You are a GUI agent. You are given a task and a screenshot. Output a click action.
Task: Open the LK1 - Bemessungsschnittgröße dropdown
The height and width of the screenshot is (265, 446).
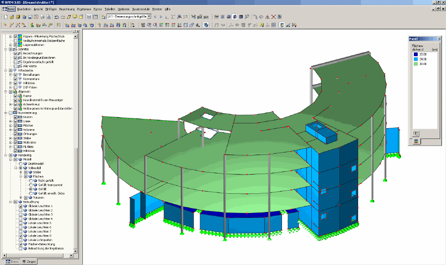pyautogui.click(x=149, y=16)
